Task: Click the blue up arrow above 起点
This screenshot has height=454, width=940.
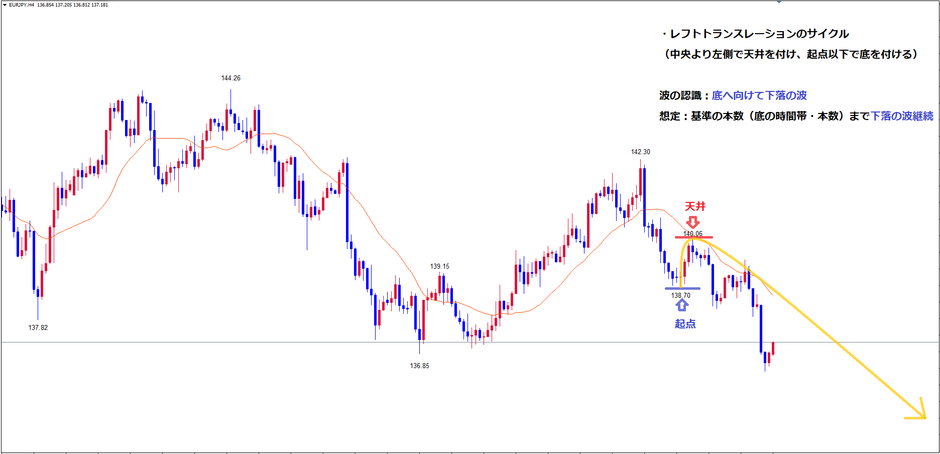Action: coord(681,305)
